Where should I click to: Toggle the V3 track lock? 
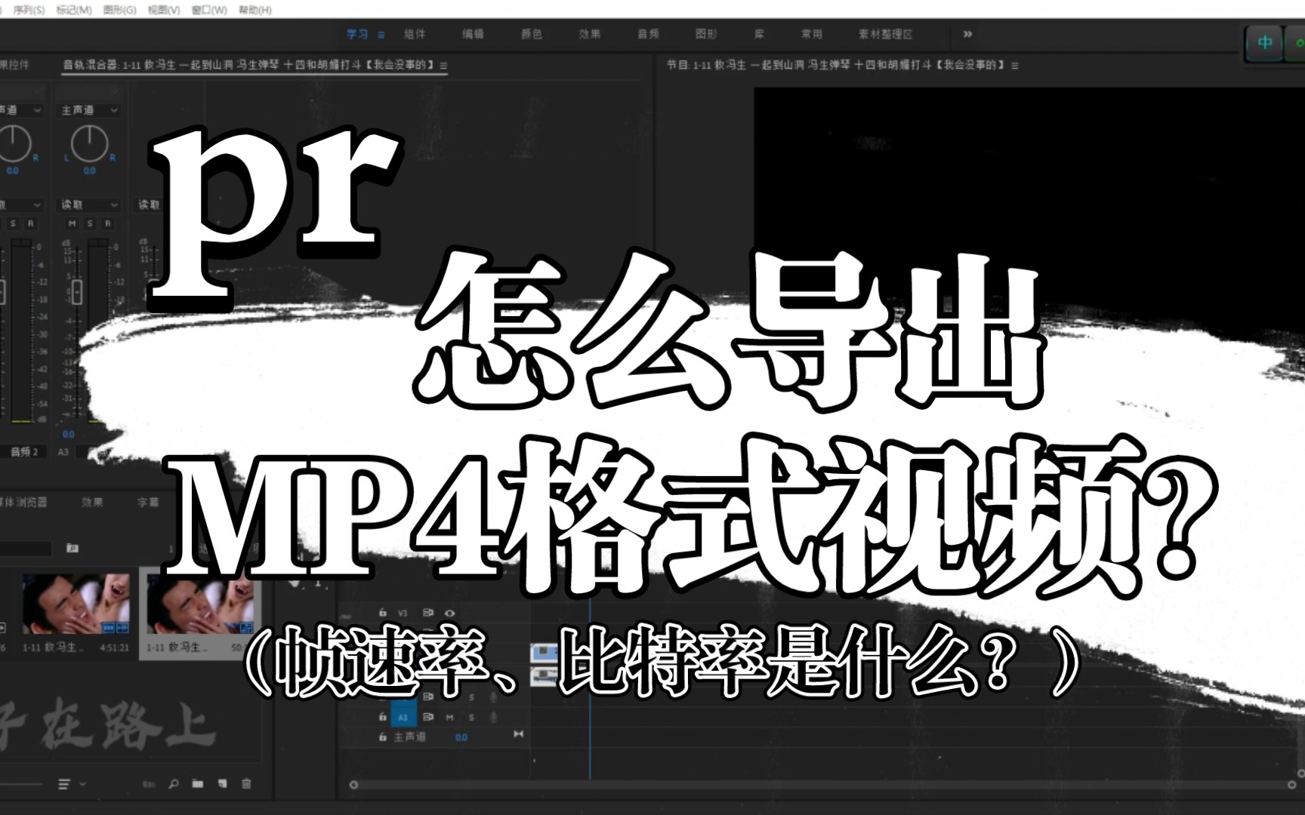click(x=383, y=613)
